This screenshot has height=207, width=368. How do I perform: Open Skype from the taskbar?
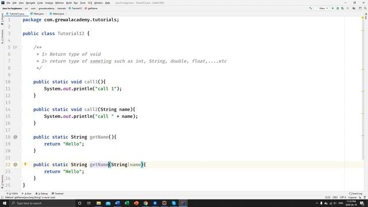(x=174, y=203)
